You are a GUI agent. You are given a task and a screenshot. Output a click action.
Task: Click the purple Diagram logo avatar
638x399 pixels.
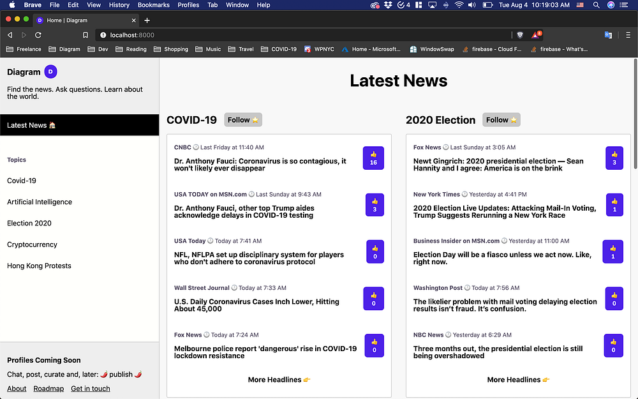(50, 72)
